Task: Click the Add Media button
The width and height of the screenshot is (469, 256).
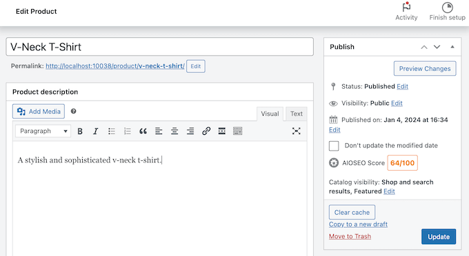Action: (39, 111)
